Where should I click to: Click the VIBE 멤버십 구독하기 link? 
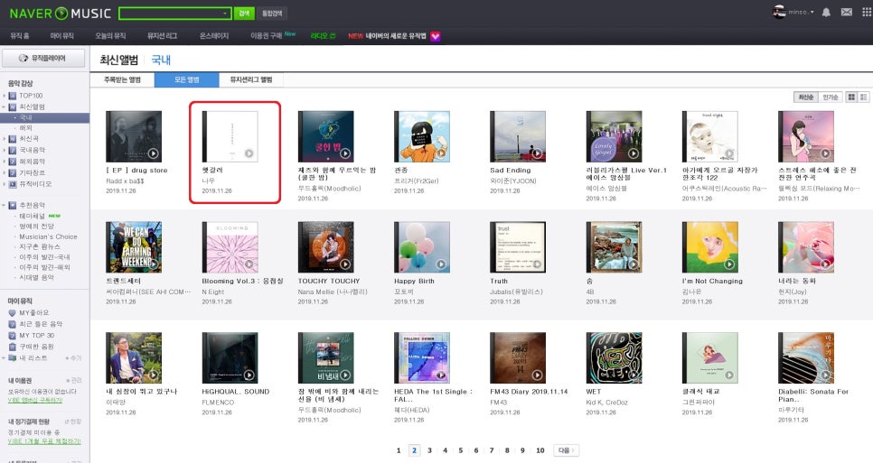point(35,400)
